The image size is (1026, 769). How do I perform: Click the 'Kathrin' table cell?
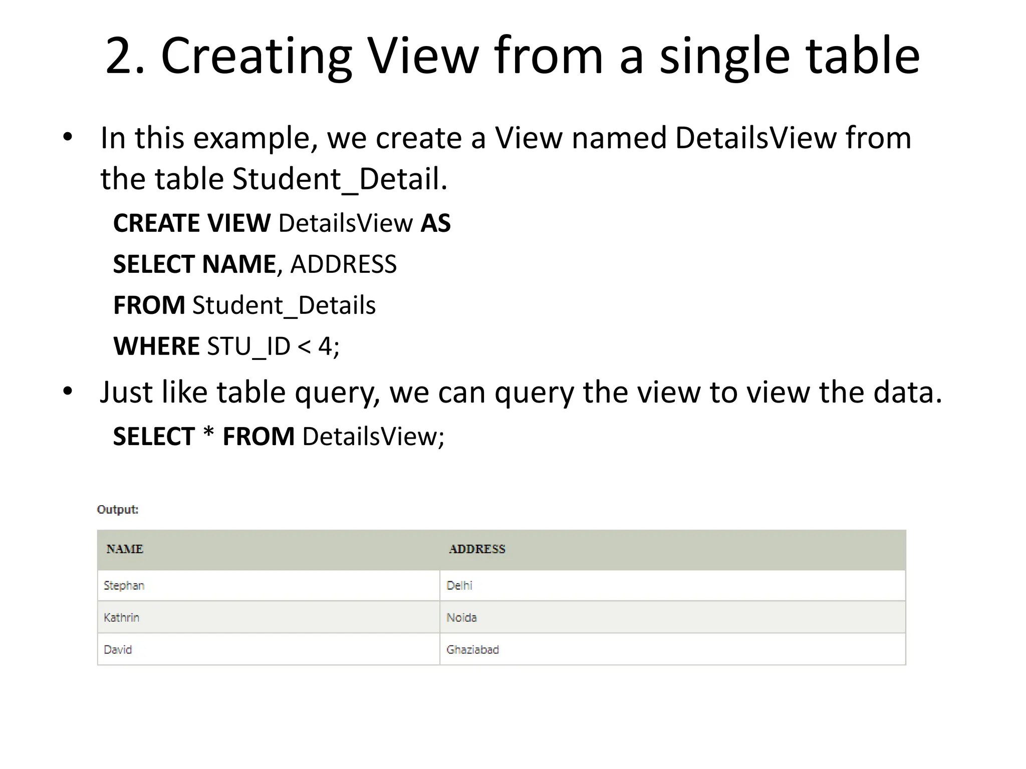coord(269,617)
